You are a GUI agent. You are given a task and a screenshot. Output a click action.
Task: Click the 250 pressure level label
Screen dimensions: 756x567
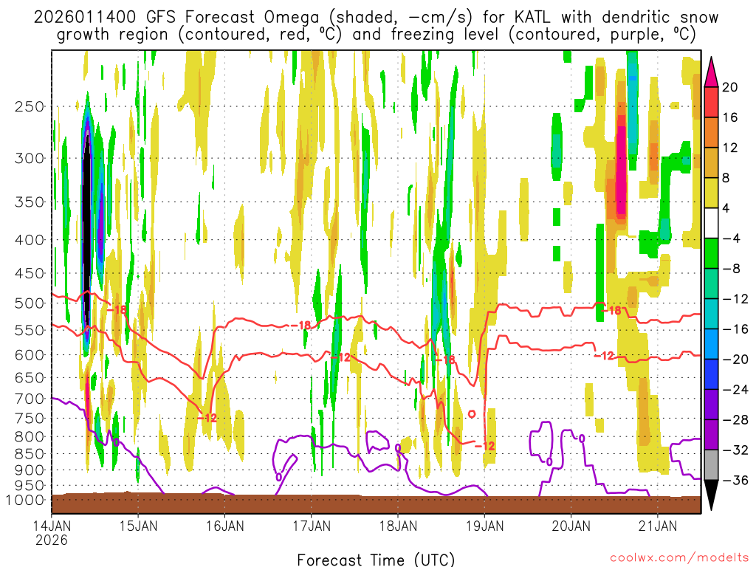(30, 106)
